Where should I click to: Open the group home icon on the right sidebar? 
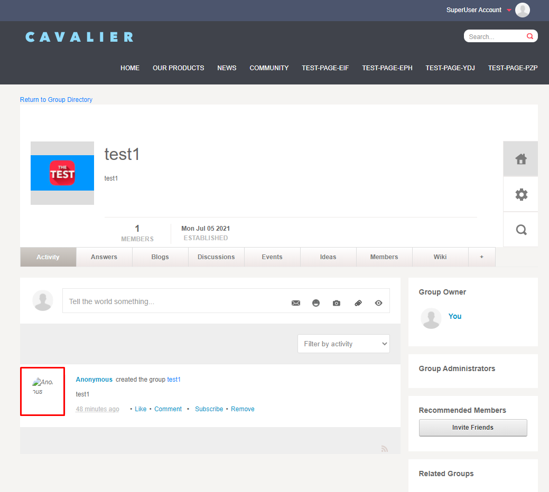click(x=520, y=158)
